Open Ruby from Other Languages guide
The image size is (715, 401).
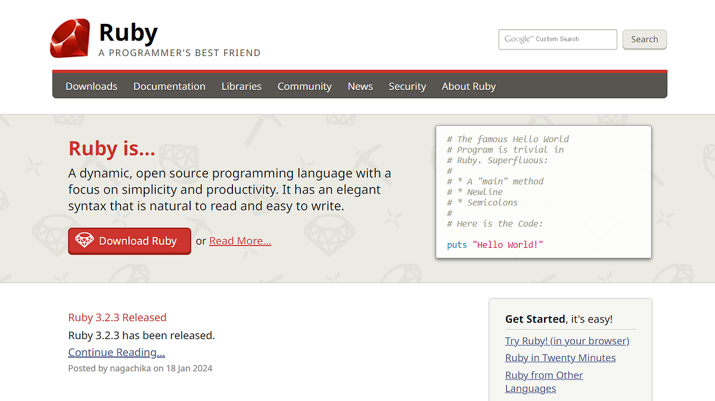[543, 375]
